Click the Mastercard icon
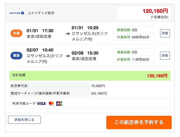The image size is (180, 137). tap(51, 103)
